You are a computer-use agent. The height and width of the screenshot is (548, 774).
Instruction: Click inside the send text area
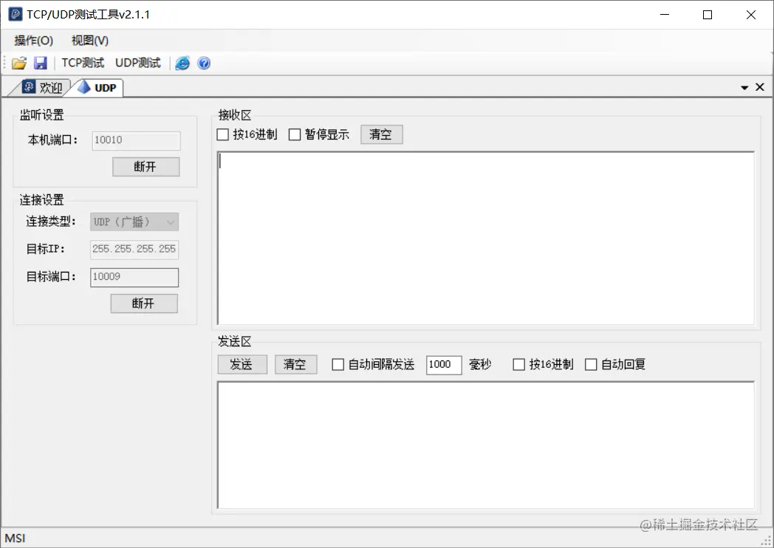coord(486,445)
